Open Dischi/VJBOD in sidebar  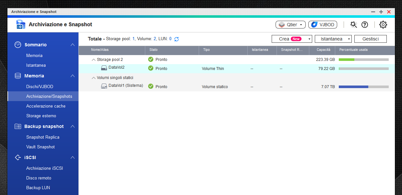pyautogui.click(x=40, y=86)
